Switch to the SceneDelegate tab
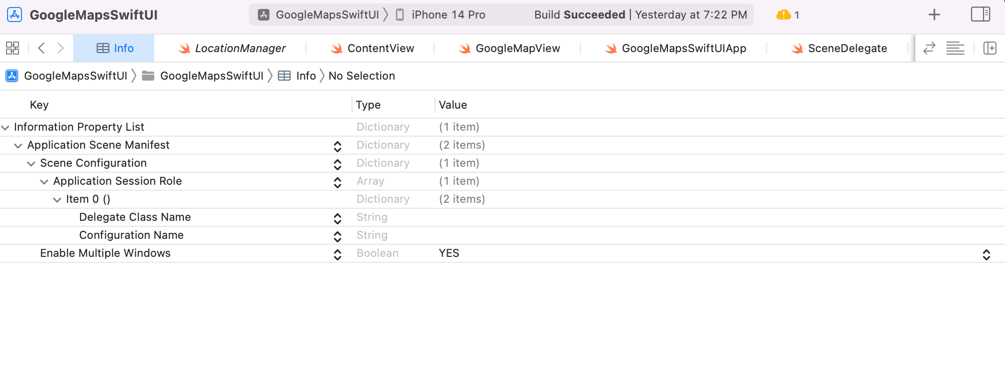The image size is (1005, 374). click(x=848, y=48)
